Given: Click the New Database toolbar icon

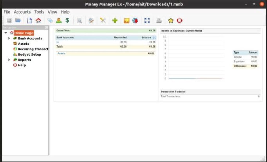Looking at the screenshot, I should click(x=9, y=20).
